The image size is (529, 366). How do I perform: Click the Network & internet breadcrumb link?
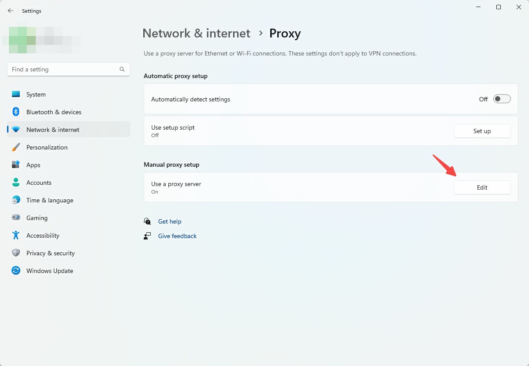[196, 33]
